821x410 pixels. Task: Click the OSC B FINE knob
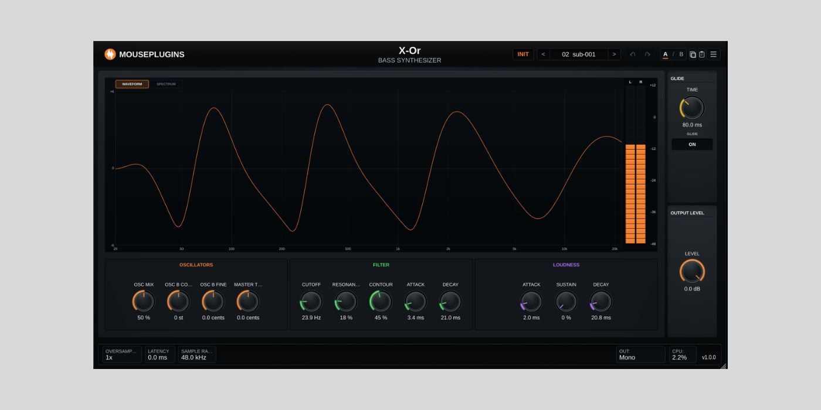(213, 302)
